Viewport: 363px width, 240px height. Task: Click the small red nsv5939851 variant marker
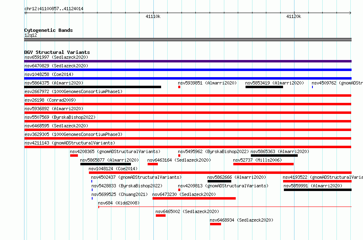point(179,87)
